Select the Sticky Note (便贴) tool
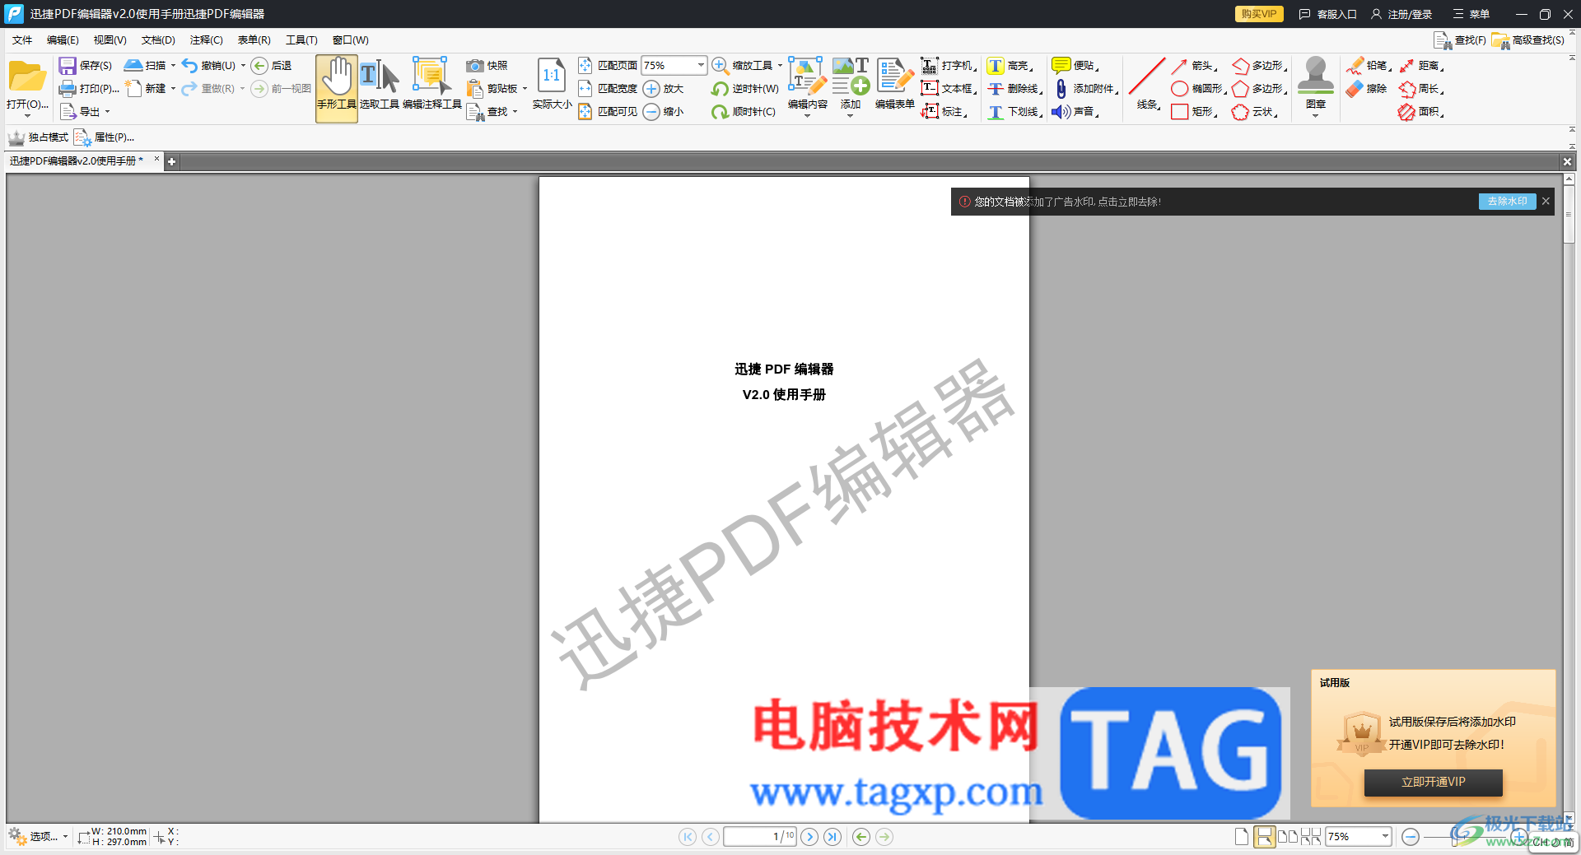Screen dimensions: 1581x855 tap(1075, 66)
